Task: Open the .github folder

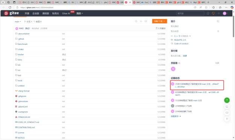Action: tap(21, 39)
